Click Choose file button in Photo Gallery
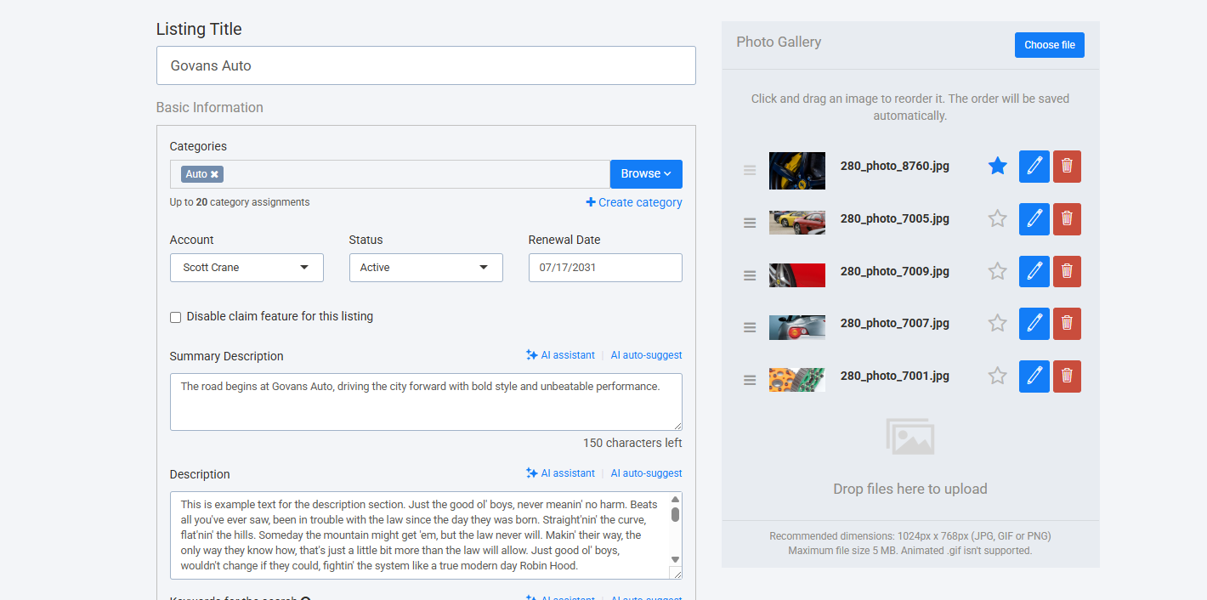Screen dimensions: 1207x600 [x=1050, y=45]
